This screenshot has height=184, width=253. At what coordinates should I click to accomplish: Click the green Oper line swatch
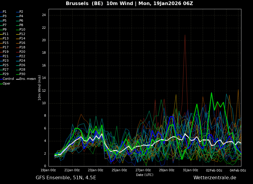(1, 84)
